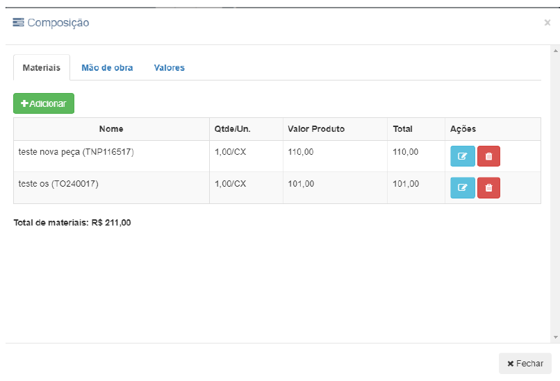The width and height of the screenshot is (560, 381).
Task: Delete the teste os (TO240017) row
Action: (x=488, y=187)
